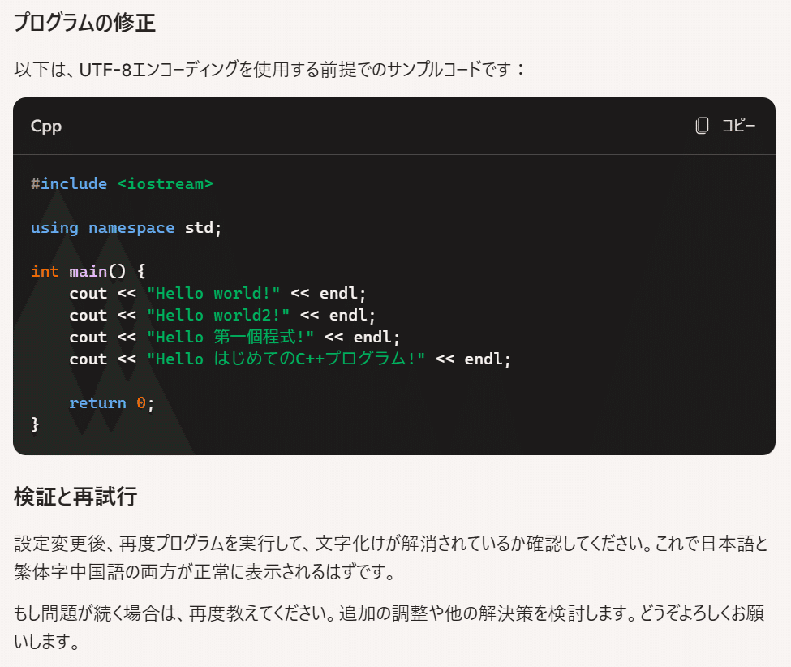Viewport: 791px width, 667px height.
Task: Click the closing brace of main
Action: tap(35, 424)
